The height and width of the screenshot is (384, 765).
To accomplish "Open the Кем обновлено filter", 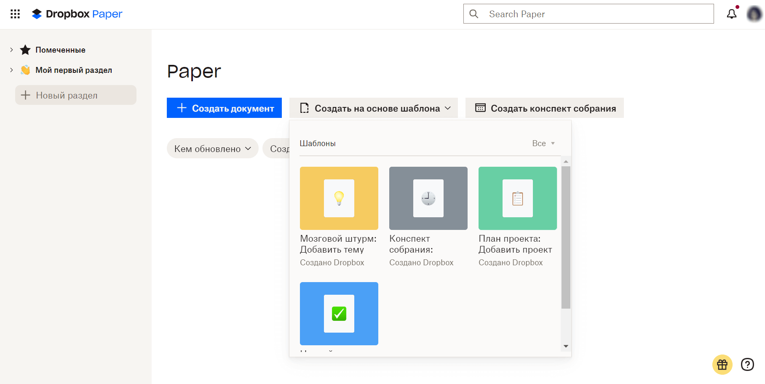I will point(213,148).
